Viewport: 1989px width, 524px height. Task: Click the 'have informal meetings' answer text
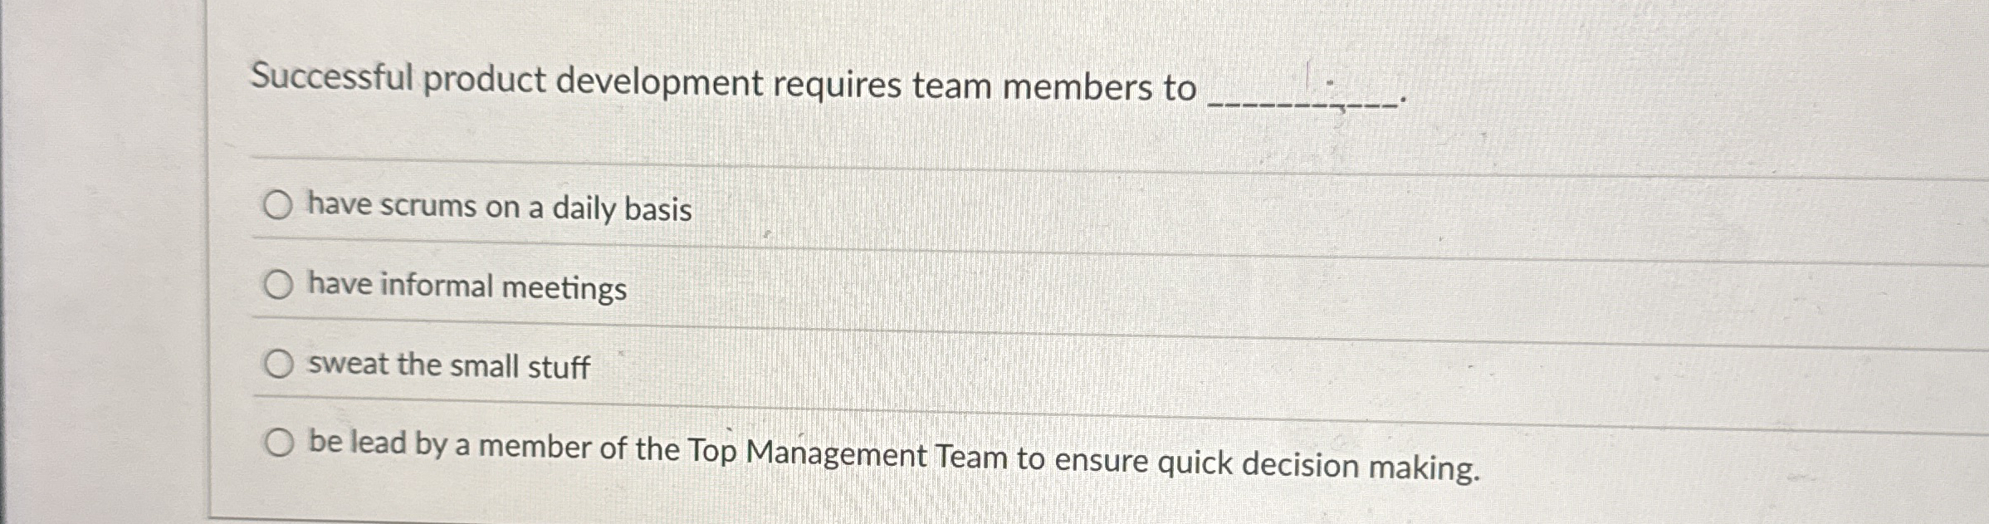point(467,287)
